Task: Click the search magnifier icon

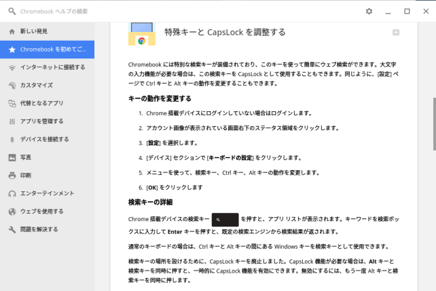Action: coord(12,12)
